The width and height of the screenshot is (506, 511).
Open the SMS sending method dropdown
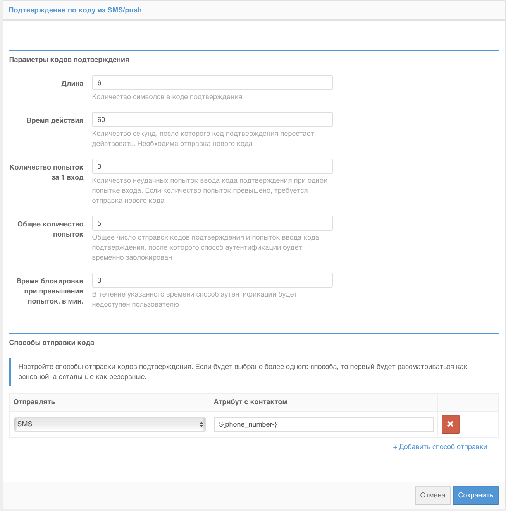coord(110,424)
